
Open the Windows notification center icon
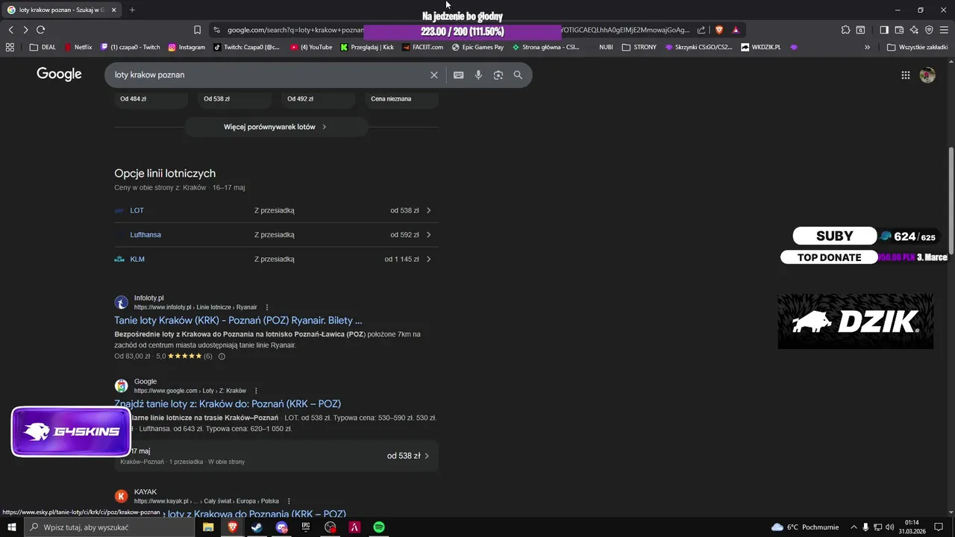(939, 527)
